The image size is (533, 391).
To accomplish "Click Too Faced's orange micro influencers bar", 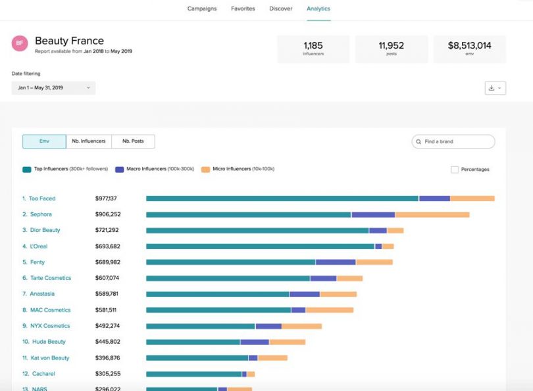I will click(x=472, y=198).
